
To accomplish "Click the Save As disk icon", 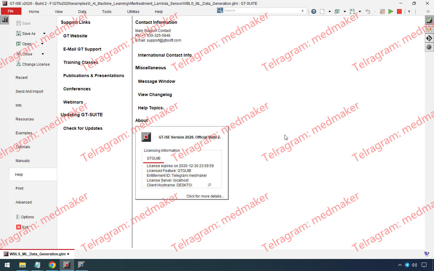I will [x=19, y=33].
